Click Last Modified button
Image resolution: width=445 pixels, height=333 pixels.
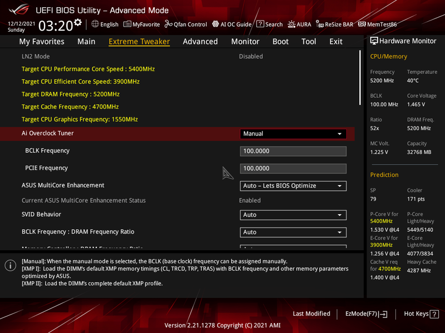point(311,314)
